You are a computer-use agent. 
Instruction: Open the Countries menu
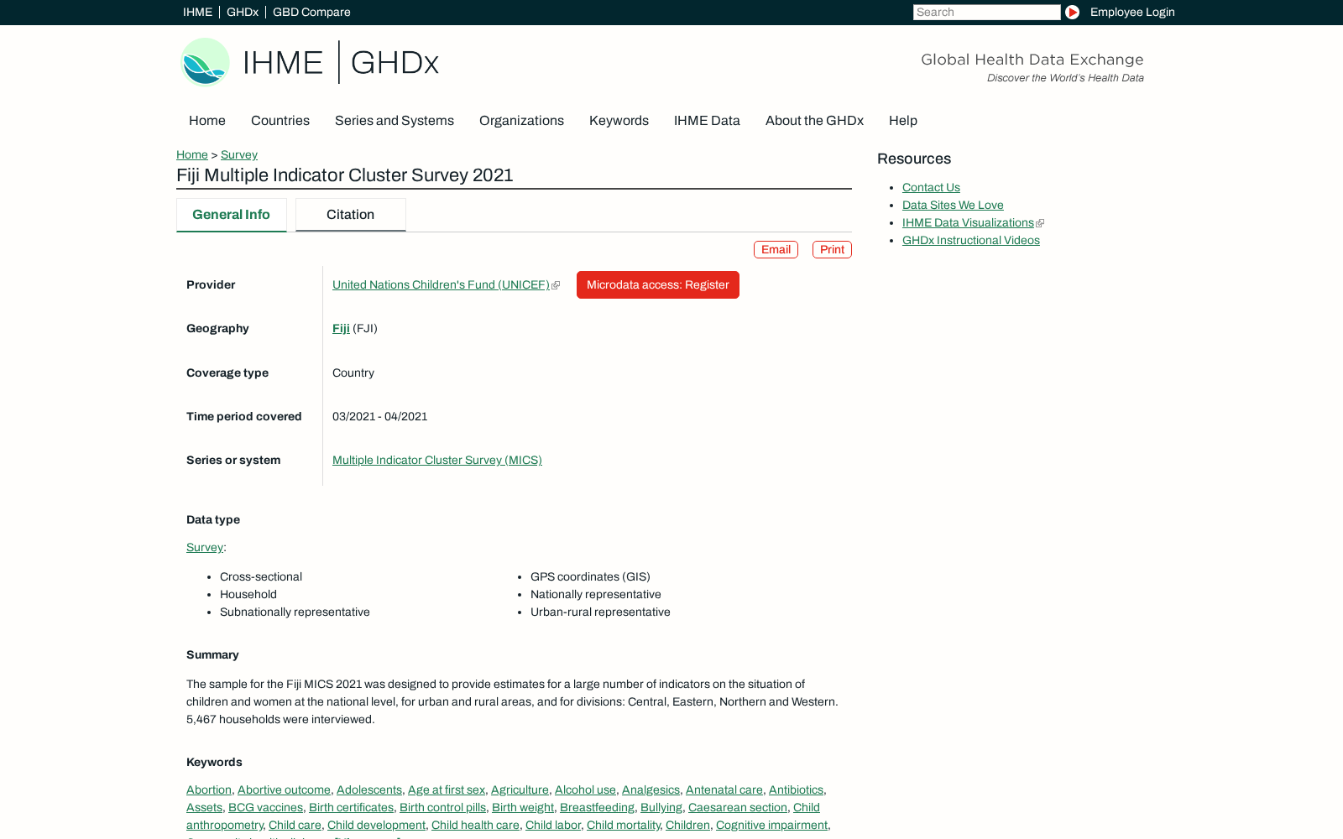pos(280,120)
